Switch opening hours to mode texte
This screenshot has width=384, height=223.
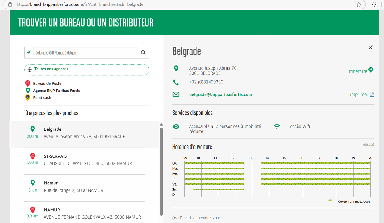tap(368, 144)
